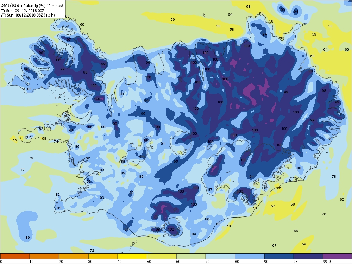Viewport: 352px width, 264px height.
Task: Click the humidity value 97 on the map
Action: 69,39
